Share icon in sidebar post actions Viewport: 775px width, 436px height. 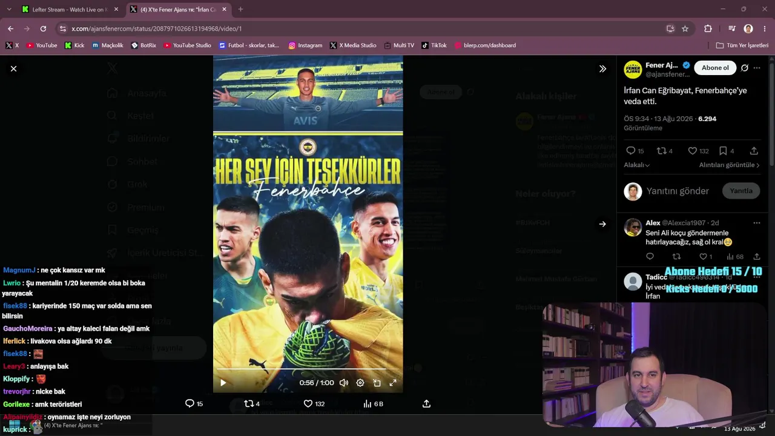pos(754,151)
